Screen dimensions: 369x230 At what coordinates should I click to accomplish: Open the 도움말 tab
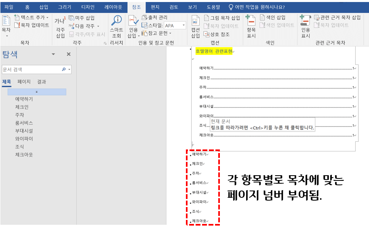point(213,7)
